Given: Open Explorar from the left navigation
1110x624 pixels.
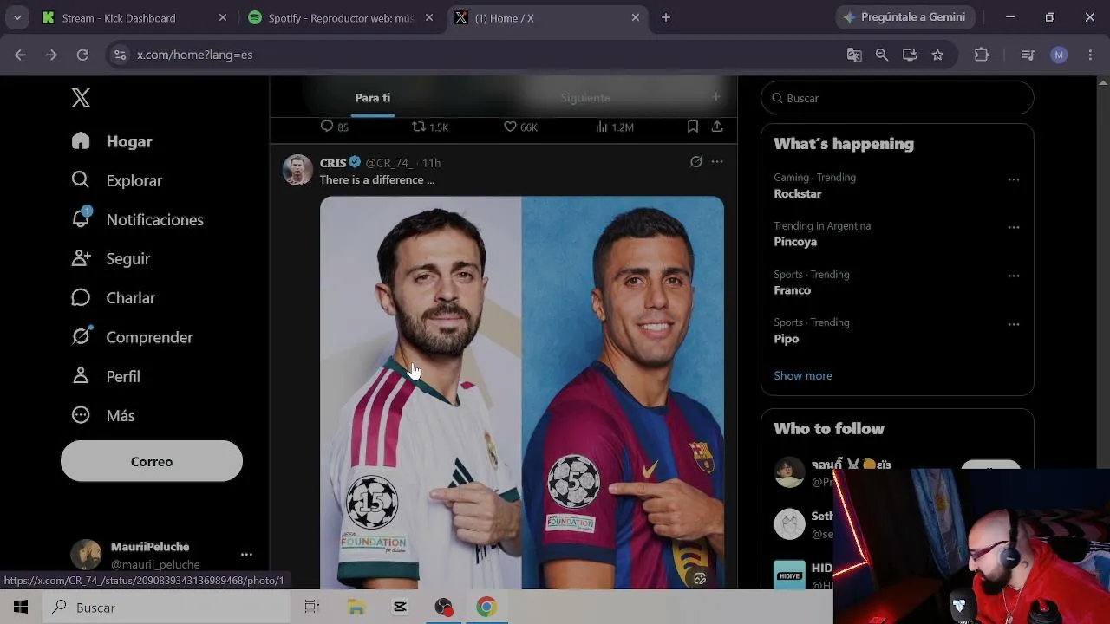Looking at the screenshot, I should pos(117,180).
